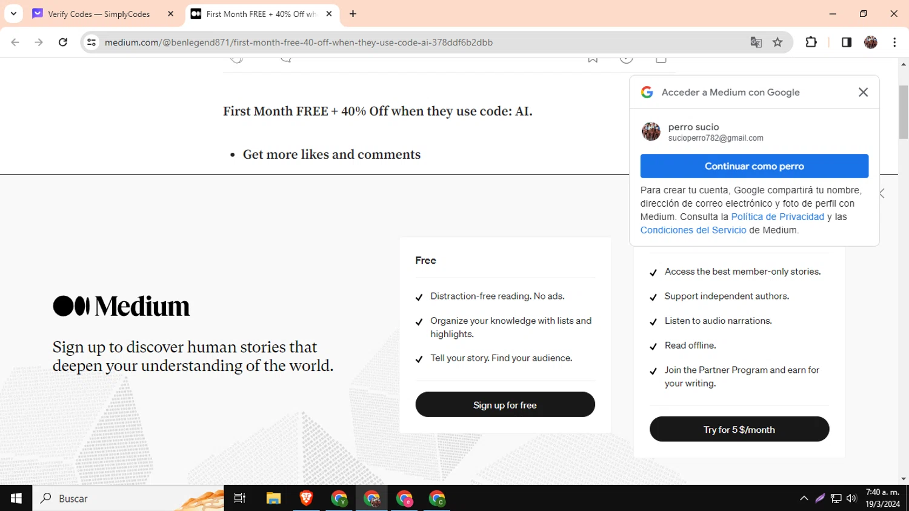Viewport: 909px width, 511px height.
Task: Save the article with bookmark icon
Action: click(593, 59)
